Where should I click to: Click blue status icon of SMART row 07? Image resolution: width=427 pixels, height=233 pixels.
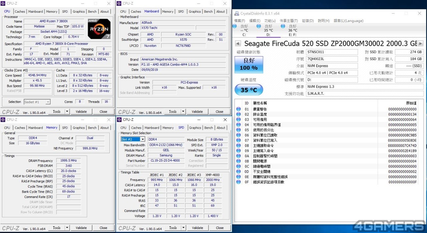239,140
